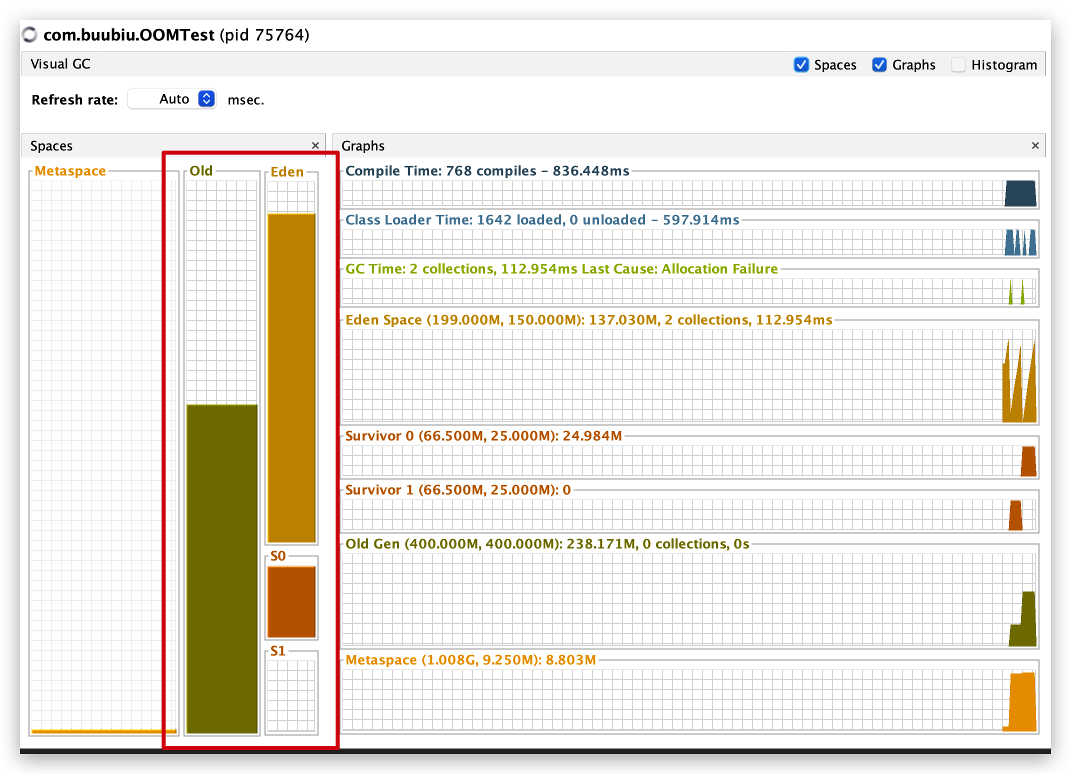Select the Visual GC tab
The width and height of the screenshot is (1071, 774).
[x=60, y=64]
